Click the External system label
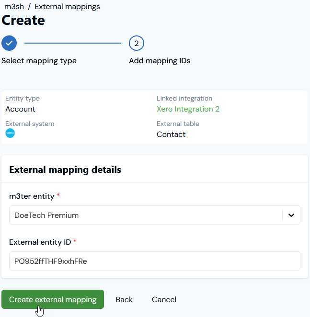The width and height of the screenshot is (310, 317). point(30,124)
